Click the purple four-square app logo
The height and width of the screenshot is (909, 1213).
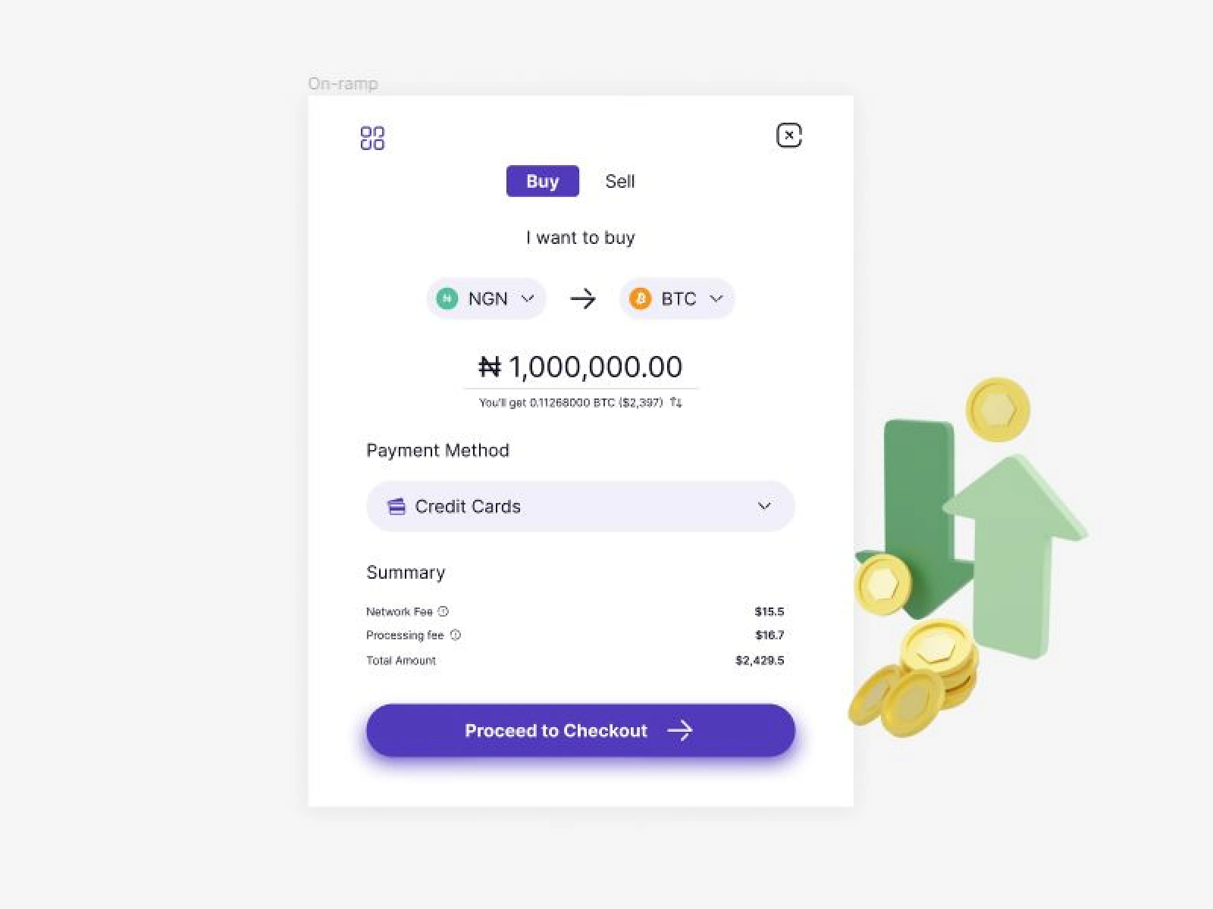(372, 138)
